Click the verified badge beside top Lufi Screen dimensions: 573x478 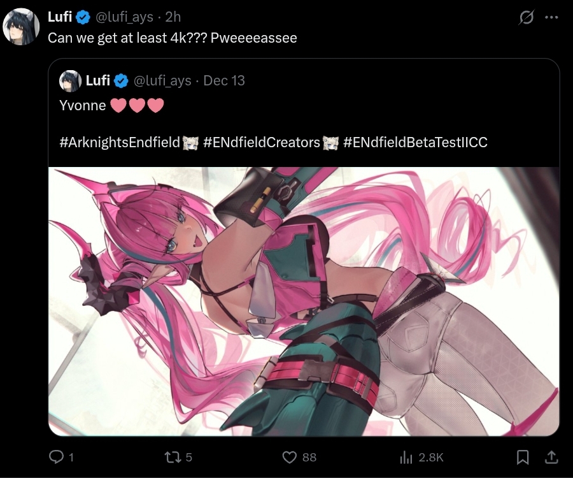pos(83,17)
